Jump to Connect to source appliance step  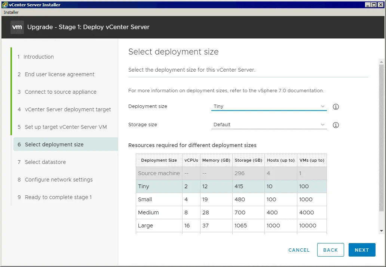[60, 92]
